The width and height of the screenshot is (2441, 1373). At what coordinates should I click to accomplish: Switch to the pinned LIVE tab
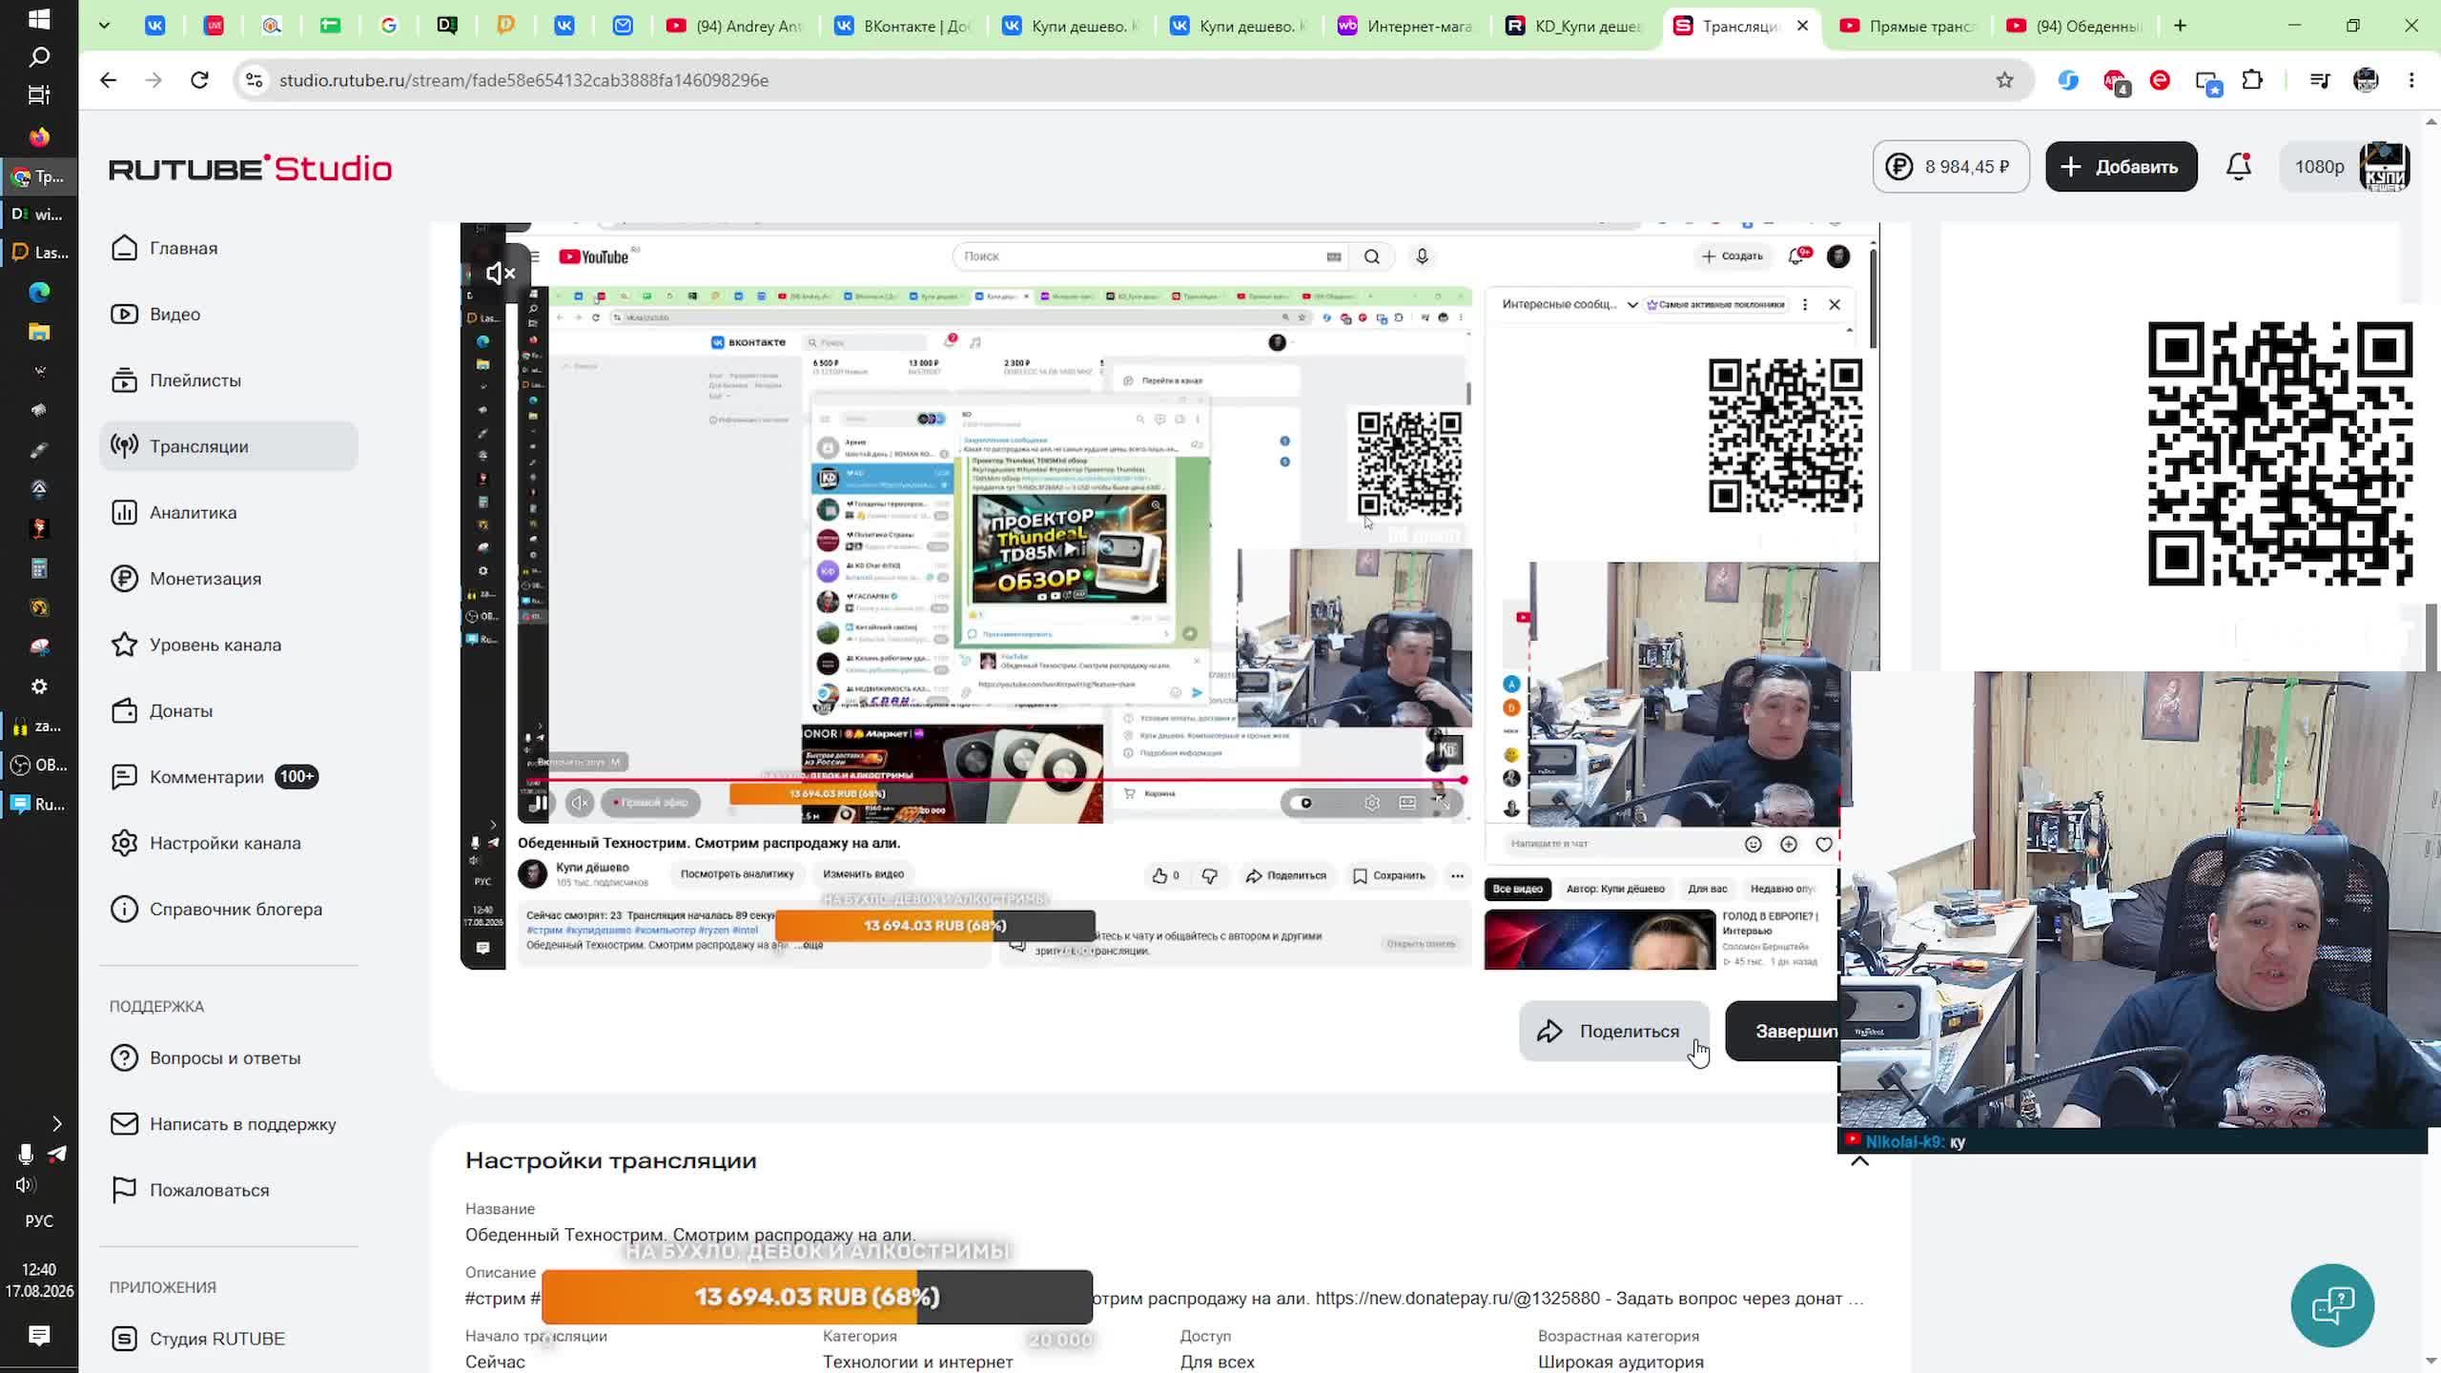[x=214, y=26]
